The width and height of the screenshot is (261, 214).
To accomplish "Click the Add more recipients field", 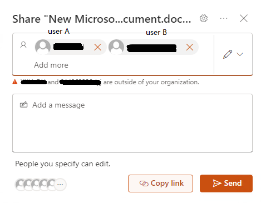I will [x=51, y=65].
